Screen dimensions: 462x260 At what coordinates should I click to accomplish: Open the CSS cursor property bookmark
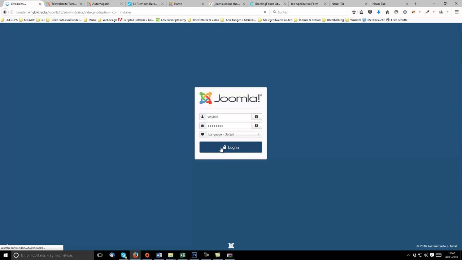pyautogui.click(x=171, y=20)
